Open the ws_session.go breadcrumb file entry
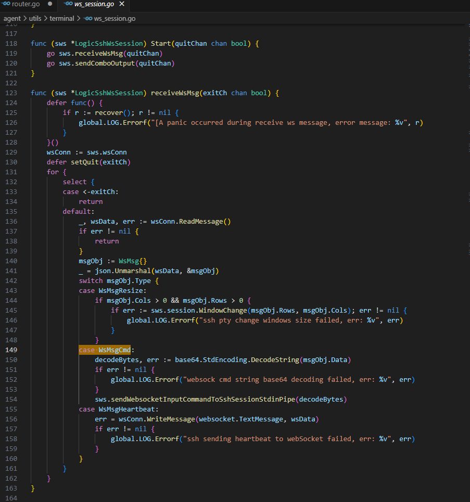Screen dimensions: 470x502 [x=115, y=18]
